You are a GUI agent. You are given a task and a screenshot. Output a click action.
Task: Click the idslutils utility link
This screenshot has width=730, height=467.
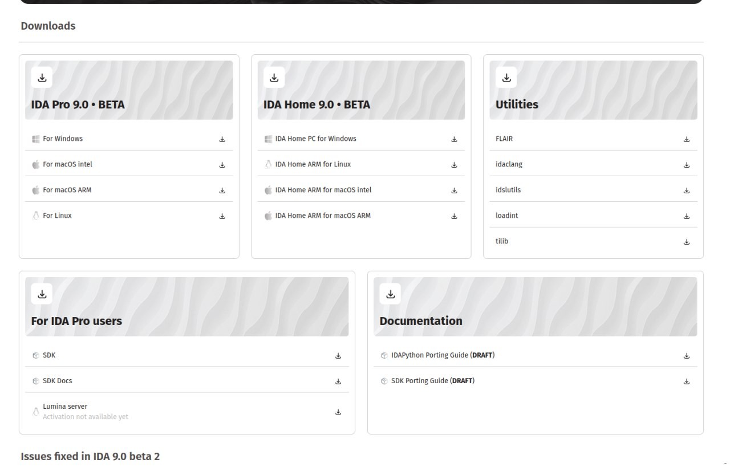[x=508, y=190]
